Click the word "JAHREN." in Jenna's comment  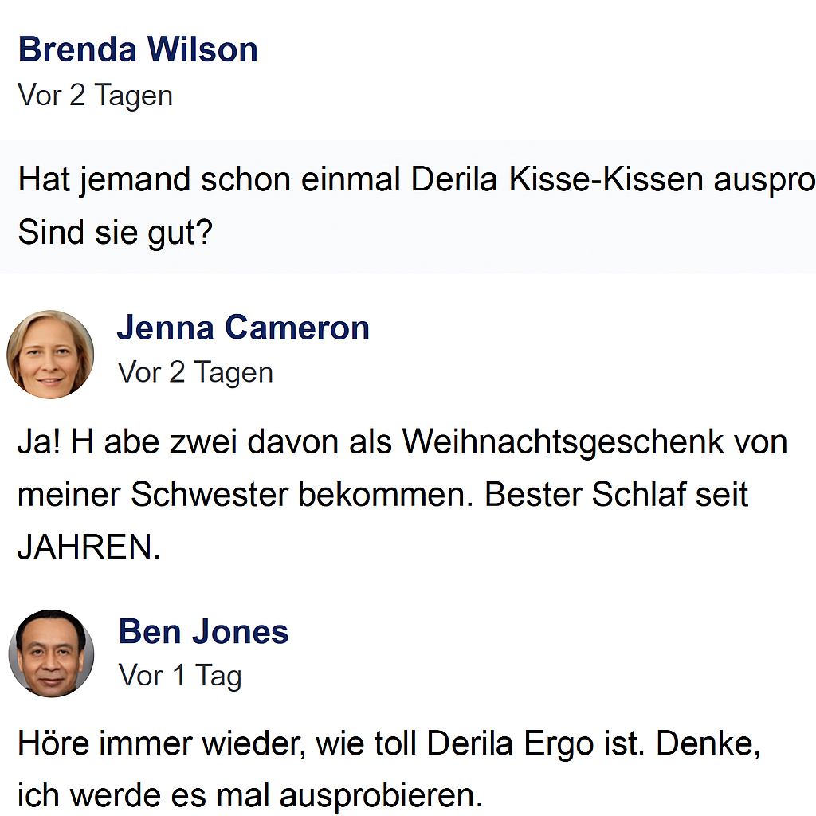(89, 547)
